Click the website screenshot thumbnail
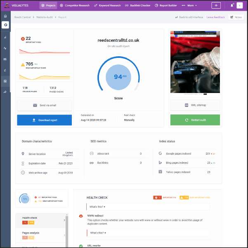 point(195,62)
